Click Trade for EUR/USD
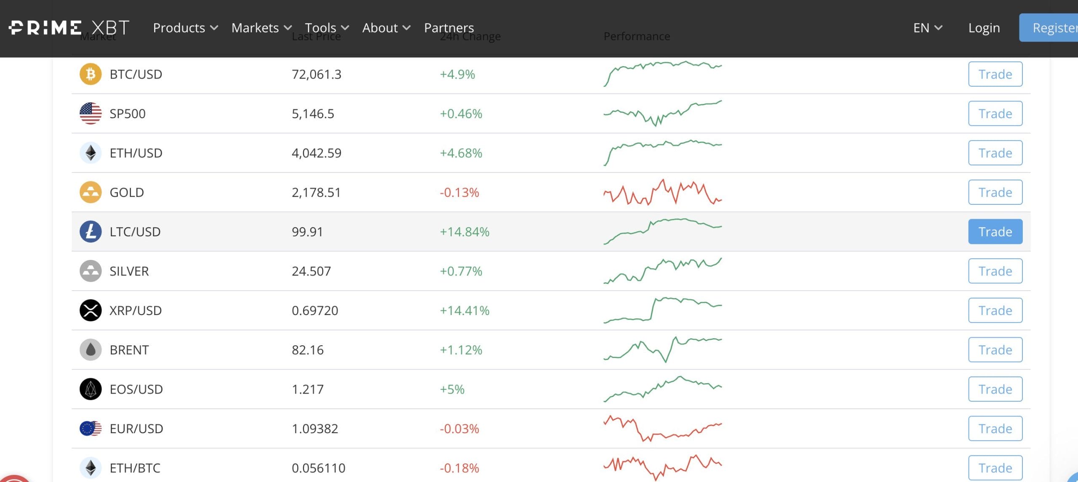The width and height of the screenshot is (1078, 482). [x=995, y=429]
